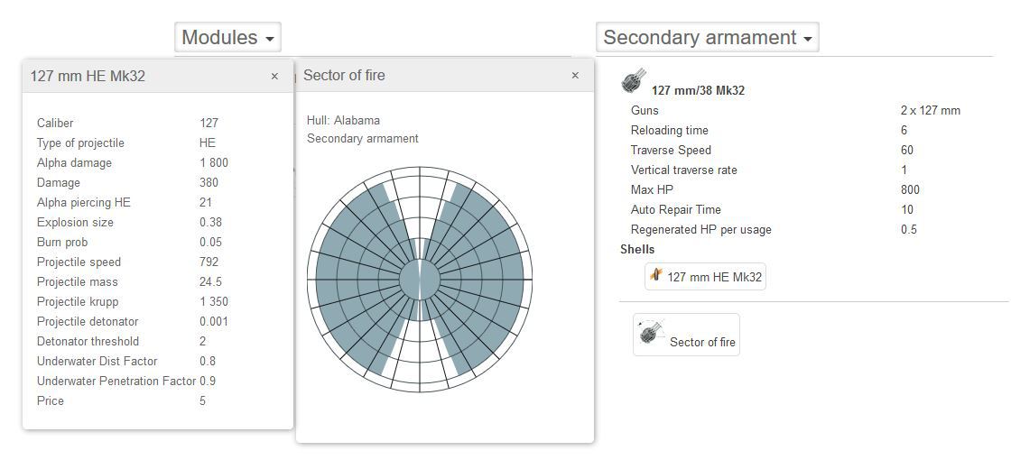Close the 127 mm HE Mk32 popup
This screenshot has width=1011, height=469.
[274, 77]
